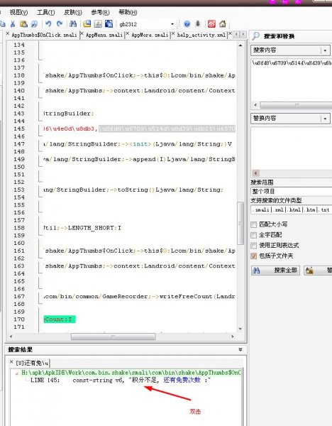Collapse the search result file path tree node
The height and width of the screenshot is (426, 332).
pos(17,373)
